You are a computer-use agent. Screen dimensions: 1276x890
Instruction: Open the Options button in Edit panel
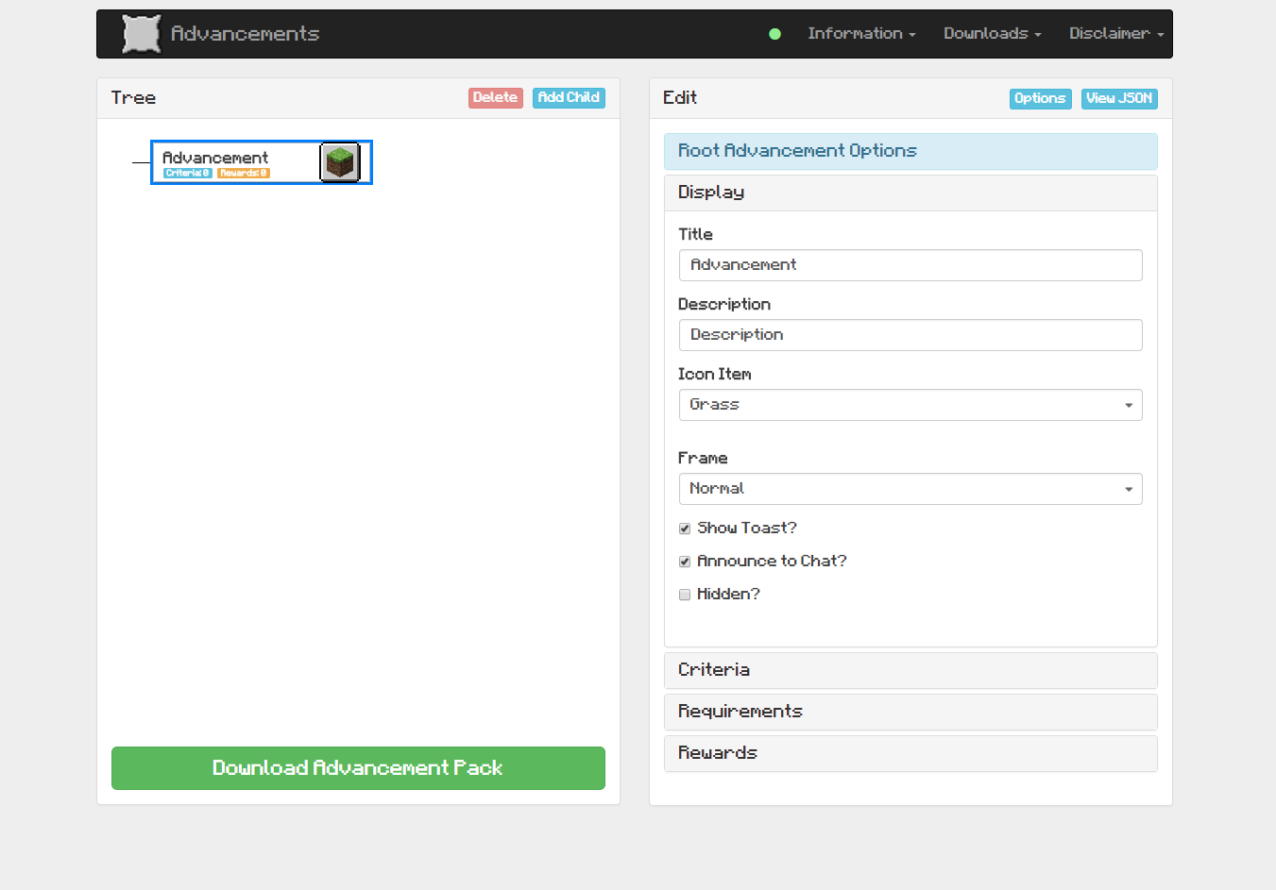(1040, 98)
